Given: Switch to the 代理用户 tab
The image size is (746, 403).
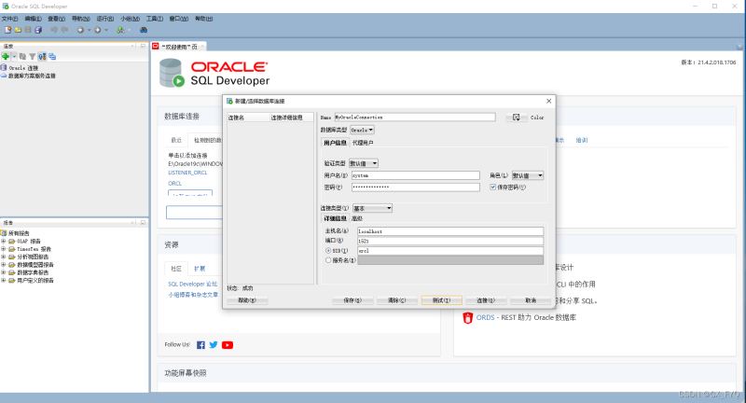Looking at the screenshot, I should [363, 143].
